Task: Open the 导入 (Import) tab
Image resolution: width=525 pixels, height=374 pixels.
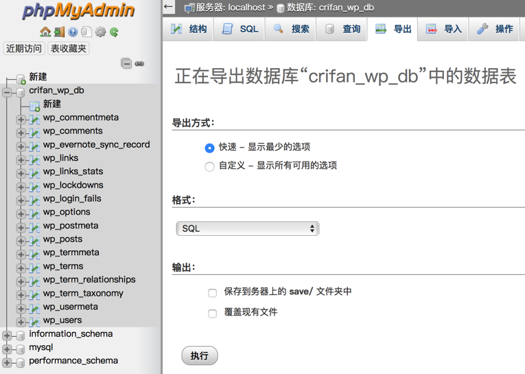Action: [x=443, y=29]
